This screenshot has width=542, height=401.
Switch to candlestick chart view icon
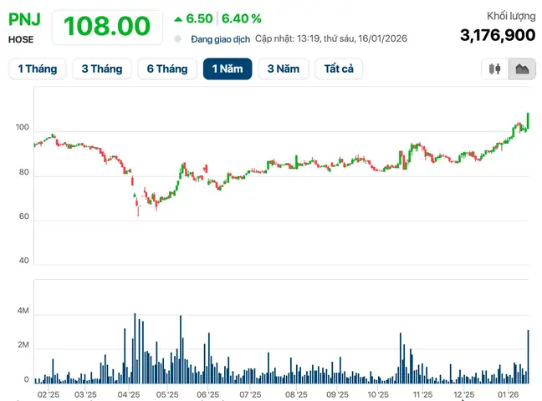tap(494, 69)
